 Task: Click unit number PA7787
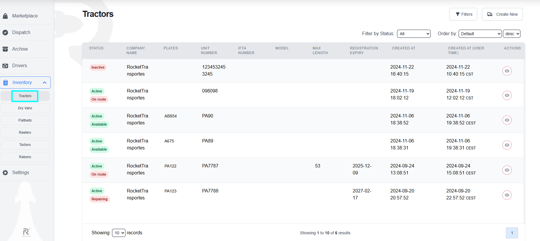coord(210,166)
